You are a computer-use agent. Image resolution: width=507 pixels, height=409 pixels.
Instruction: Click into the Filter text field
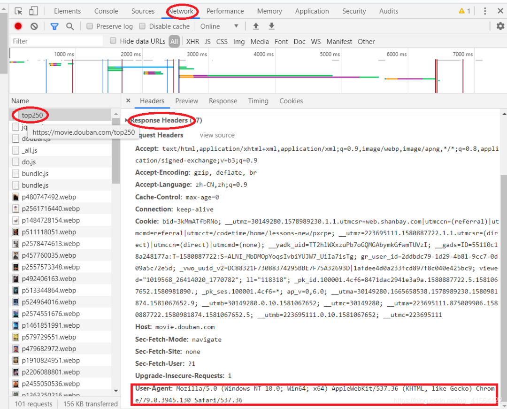pyautogui.click(x=56, y=41)
